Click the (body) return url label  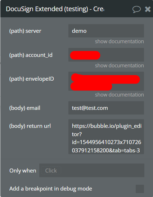pyautogui.click(x=30, y=126)
